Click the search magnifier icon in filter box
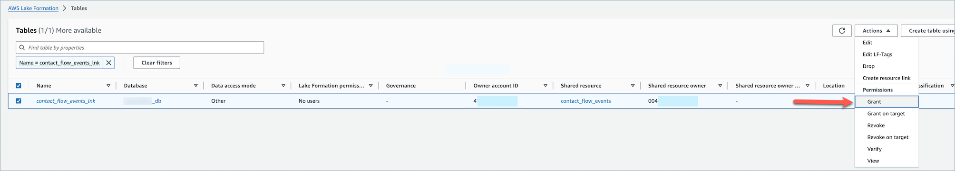 click(x=22, y=47)
